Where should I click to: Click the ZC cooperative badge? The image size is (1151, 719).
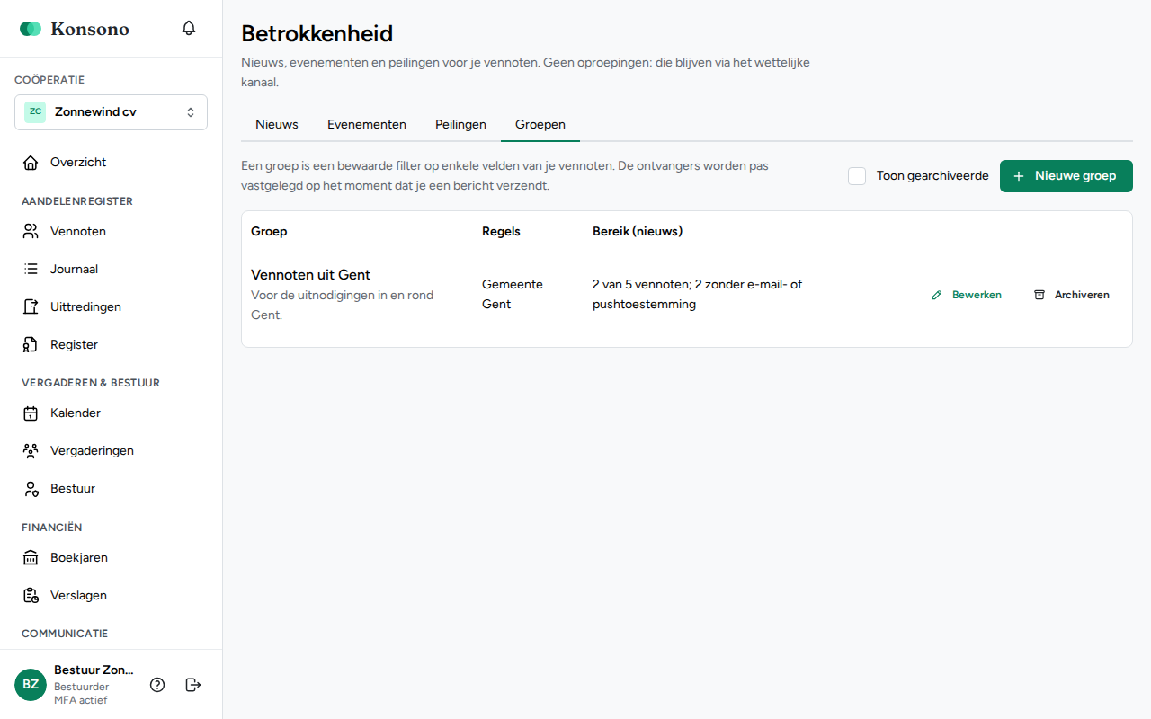35,112
